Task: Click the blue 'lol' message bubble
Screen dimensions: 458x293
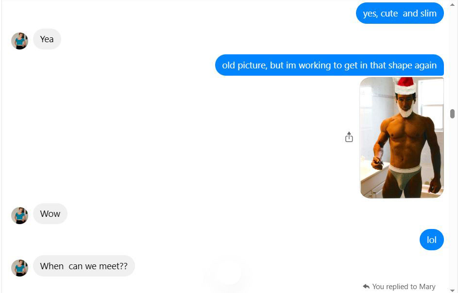Action: click(431, 240)
